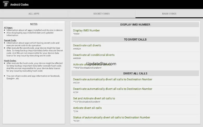
Task: Click the NOTES heading in left panel
Action: pos(34,24)
